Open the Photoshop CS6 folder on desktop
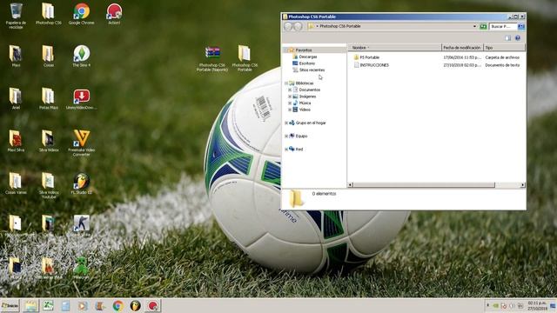The image size is (557, 313). [x=49, y=14]
